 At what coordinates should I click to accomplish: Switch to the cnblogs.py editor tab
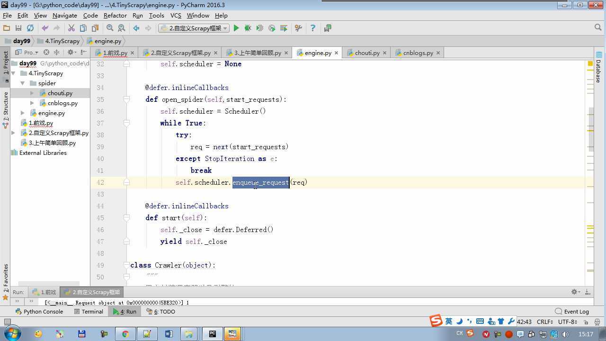[x=417, y=53]
